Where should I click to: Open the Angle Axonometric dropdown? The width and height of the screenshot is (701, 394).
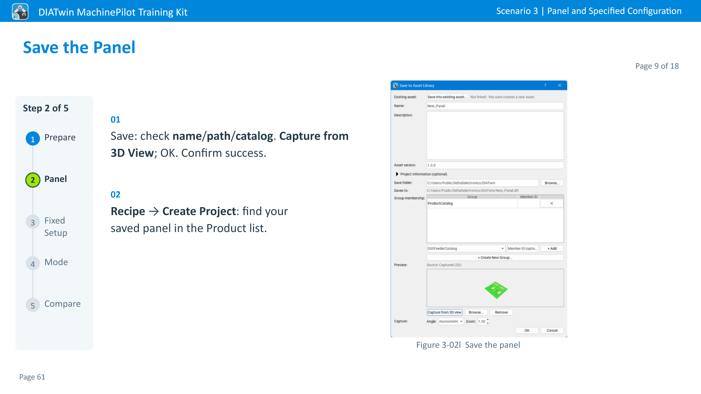click(x=451, y=321)
